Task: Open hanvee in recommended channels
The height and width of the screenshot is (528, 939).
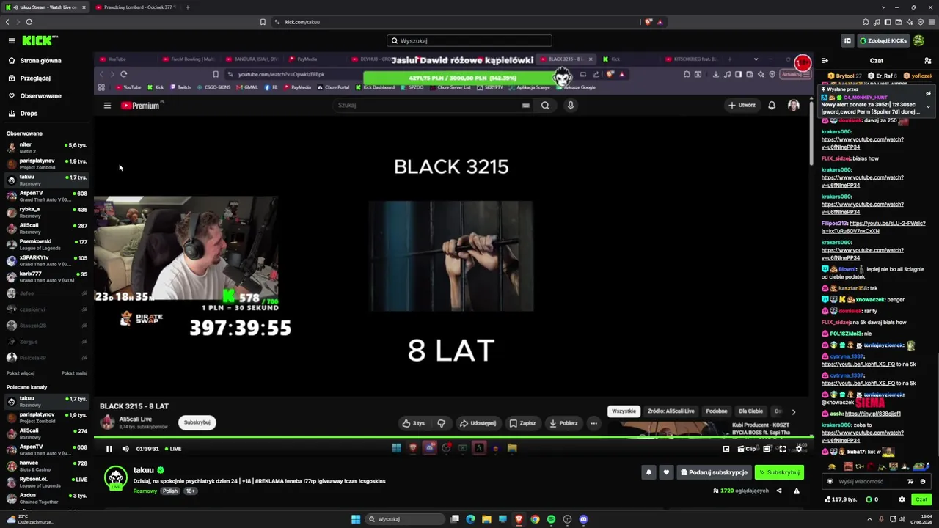Action: (47, 466)
